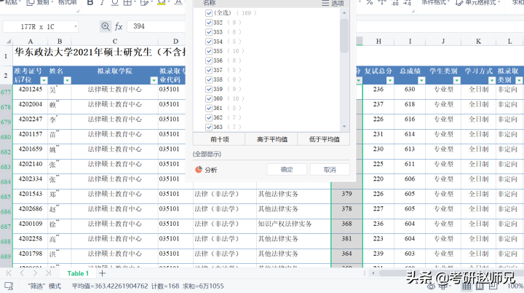
Task: Click the 前十项 filter button
Action: click(219, 139)
